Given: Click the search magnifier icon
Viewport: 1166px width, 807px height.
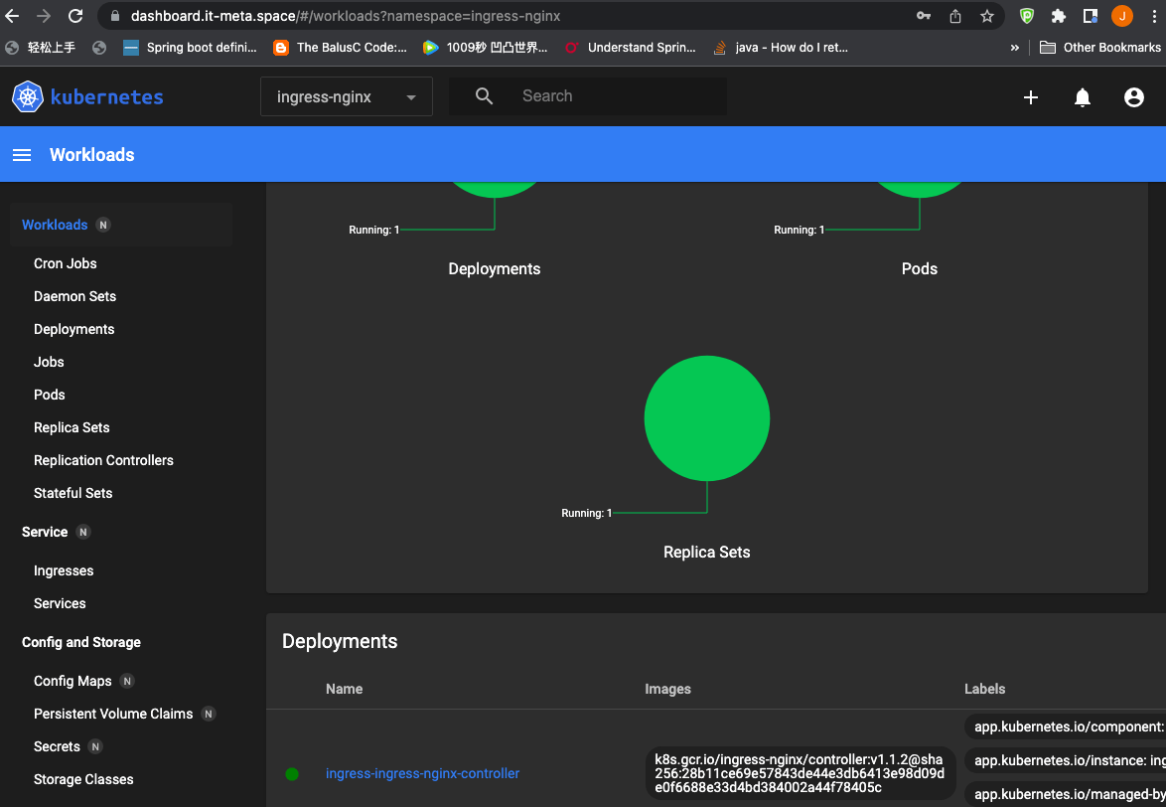Looking at the screenshot, I should point(484,96).
